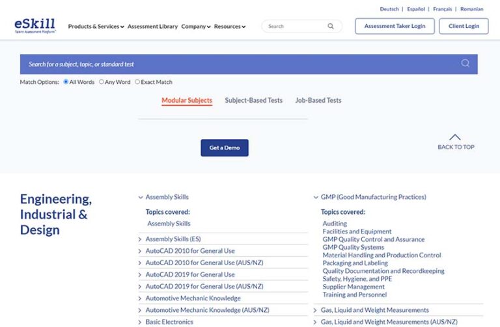Click the header search magnifier icon
The width and height of the screenshot is (500, 327).
pyautogui.click(x=331, y=26)
